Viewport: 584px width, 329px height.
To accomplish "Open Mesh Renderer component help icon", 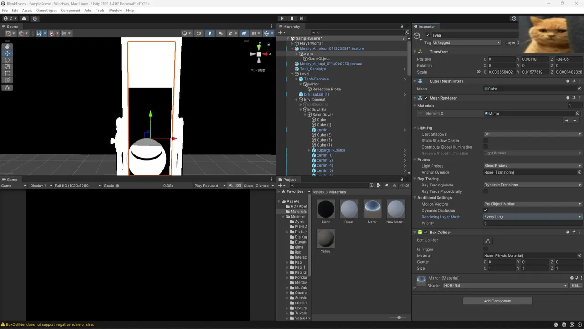I will coord(568,98).
